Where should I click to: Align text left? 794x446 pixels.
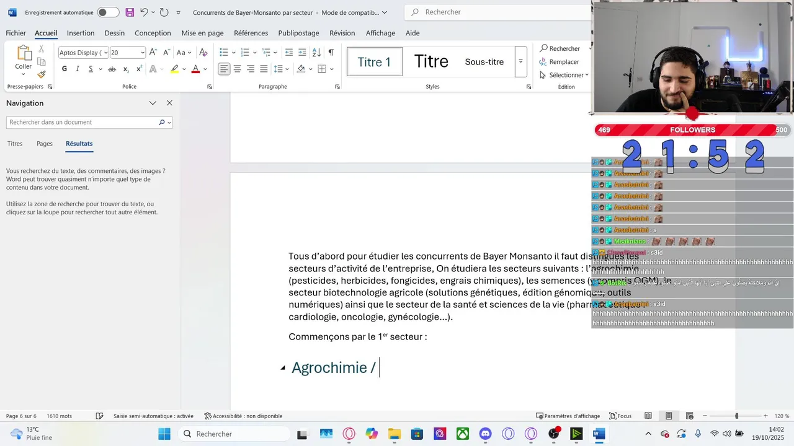tap(224, 69)
